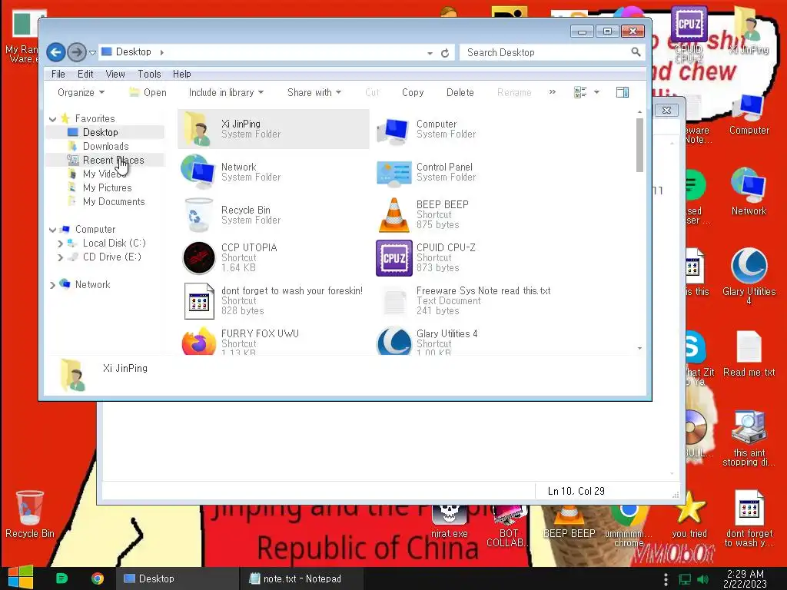Click the Copy toolbar button
Viewport: 787px width, 590px height.
point(413,92)
